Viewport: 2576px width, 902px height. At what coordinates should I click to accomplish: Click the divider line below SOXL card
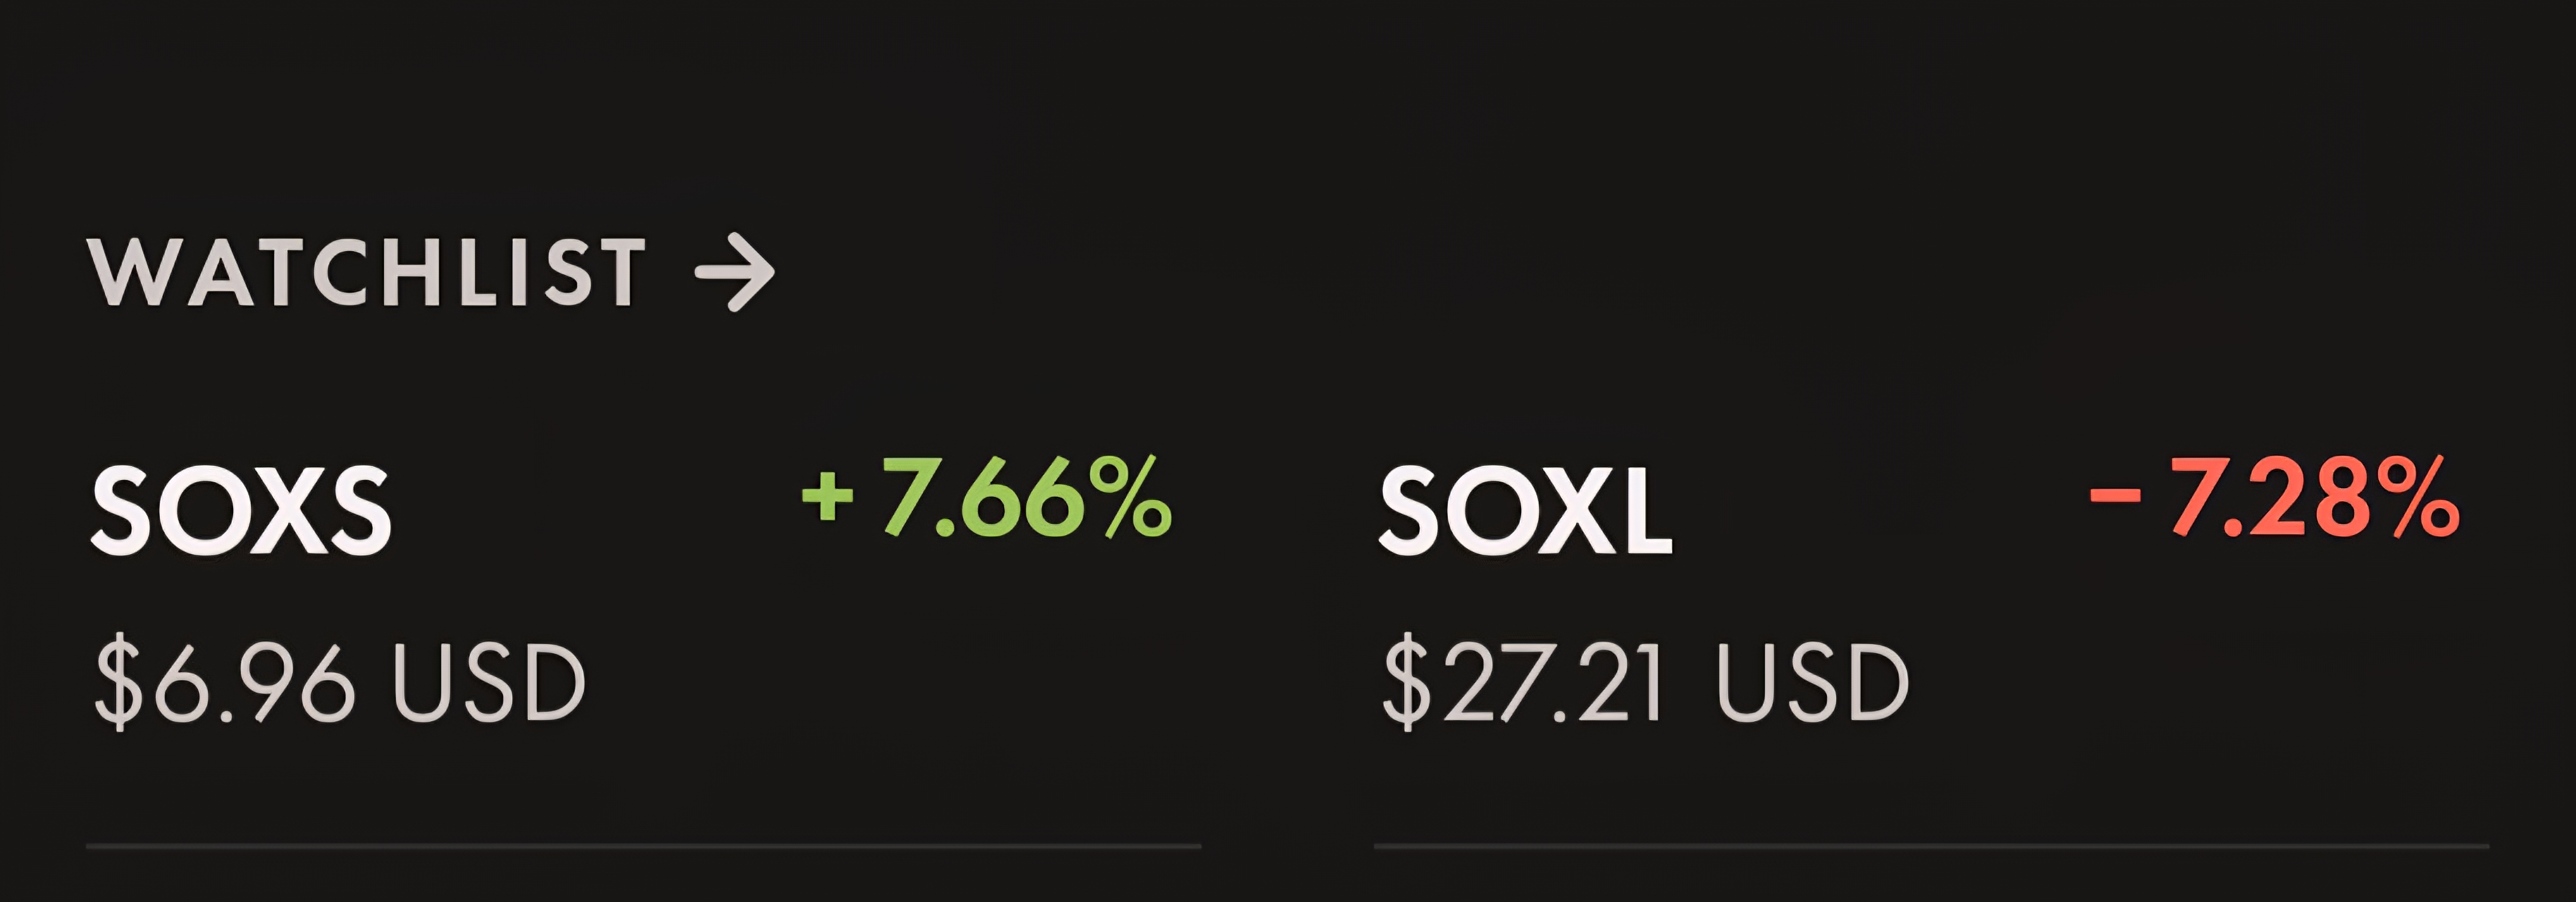pos(1931,847)
